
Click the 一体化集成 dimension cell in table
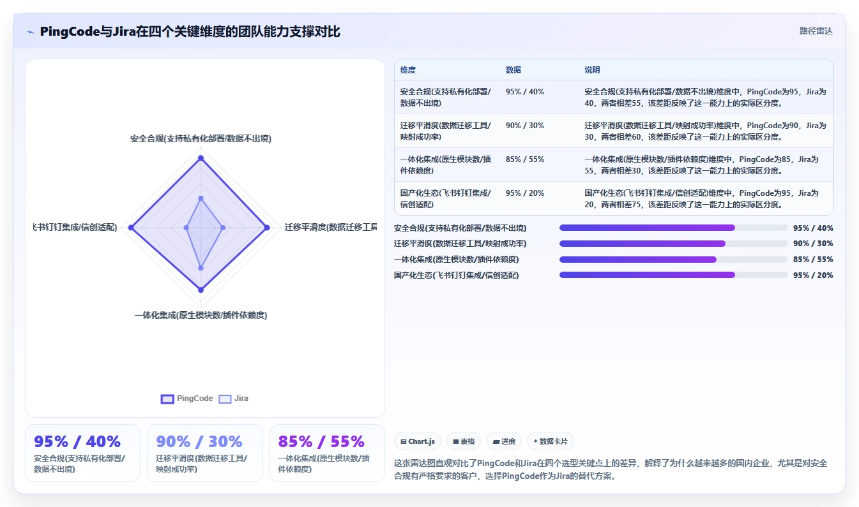pos(446,165)
